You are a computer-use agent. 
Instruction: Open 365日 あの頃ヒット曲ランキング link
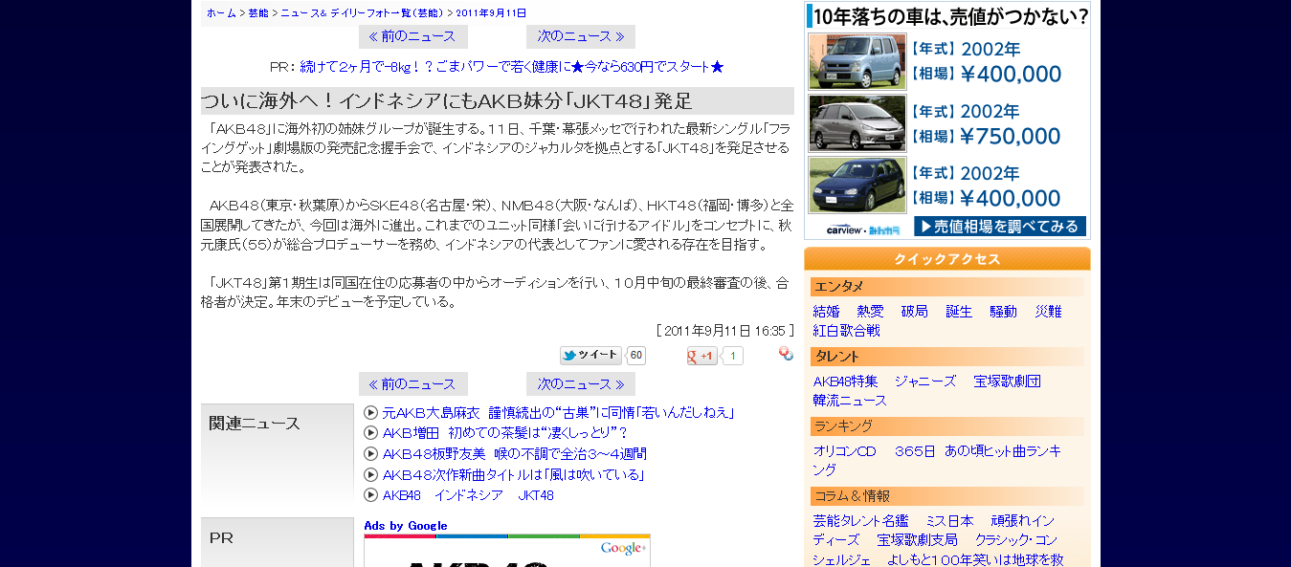[938, 461]
